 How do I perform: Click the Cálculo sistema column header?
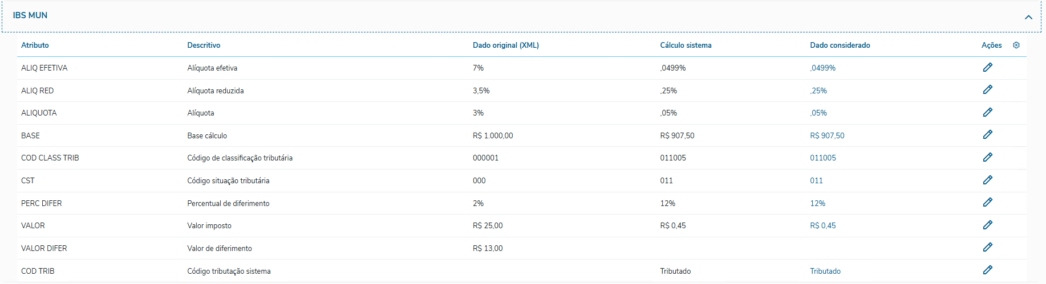click(x=686, y=45)
